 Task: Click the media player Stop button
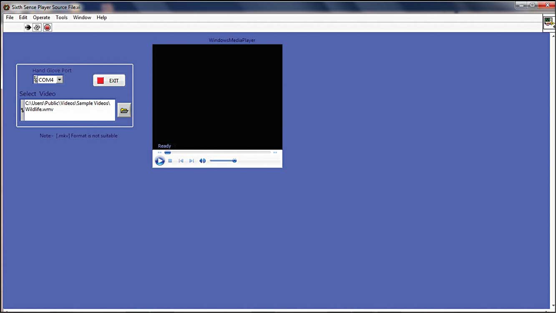[170, 161]
